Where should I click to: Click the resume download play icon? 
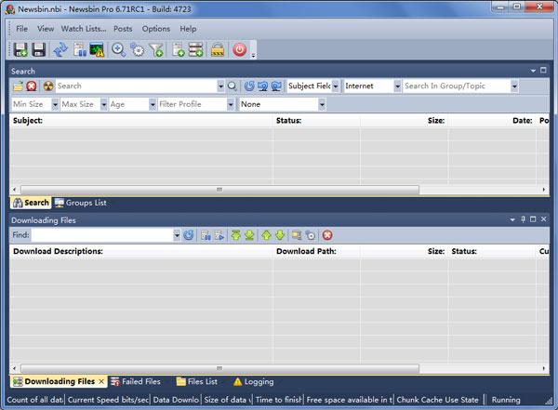[x=219, y=235]
